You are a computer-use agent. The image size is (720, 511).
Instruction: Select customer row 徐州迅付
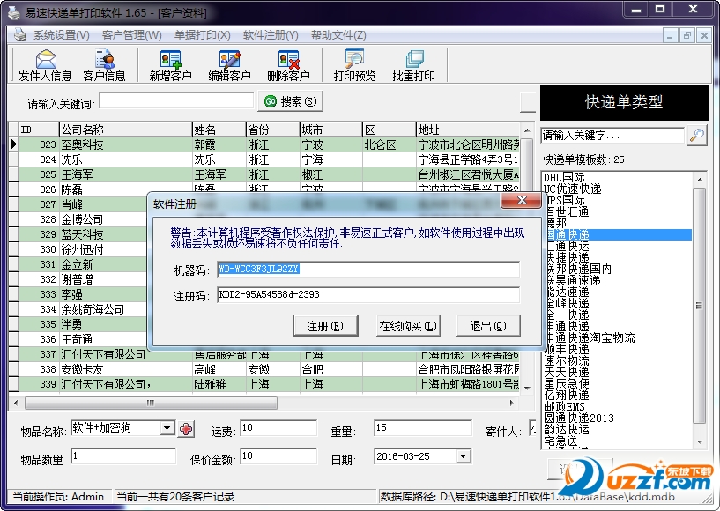(82, 249)
